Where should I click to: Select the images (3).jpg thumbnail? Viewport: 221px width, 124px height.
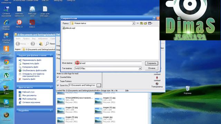[x=61, y=110]
